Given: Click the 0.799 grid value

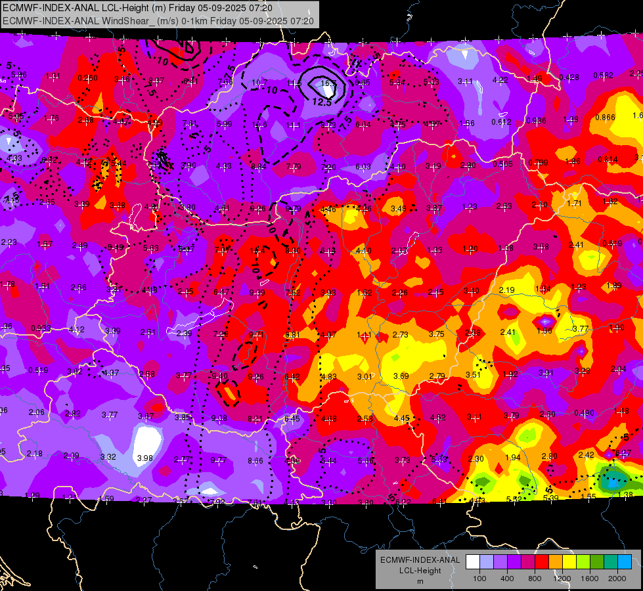Looking at the screenshot, I should [x=538, y=163].
